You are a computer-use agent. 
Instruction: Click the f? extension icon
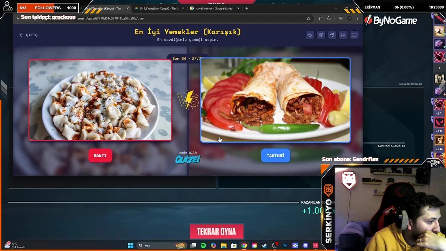(320, 18)
